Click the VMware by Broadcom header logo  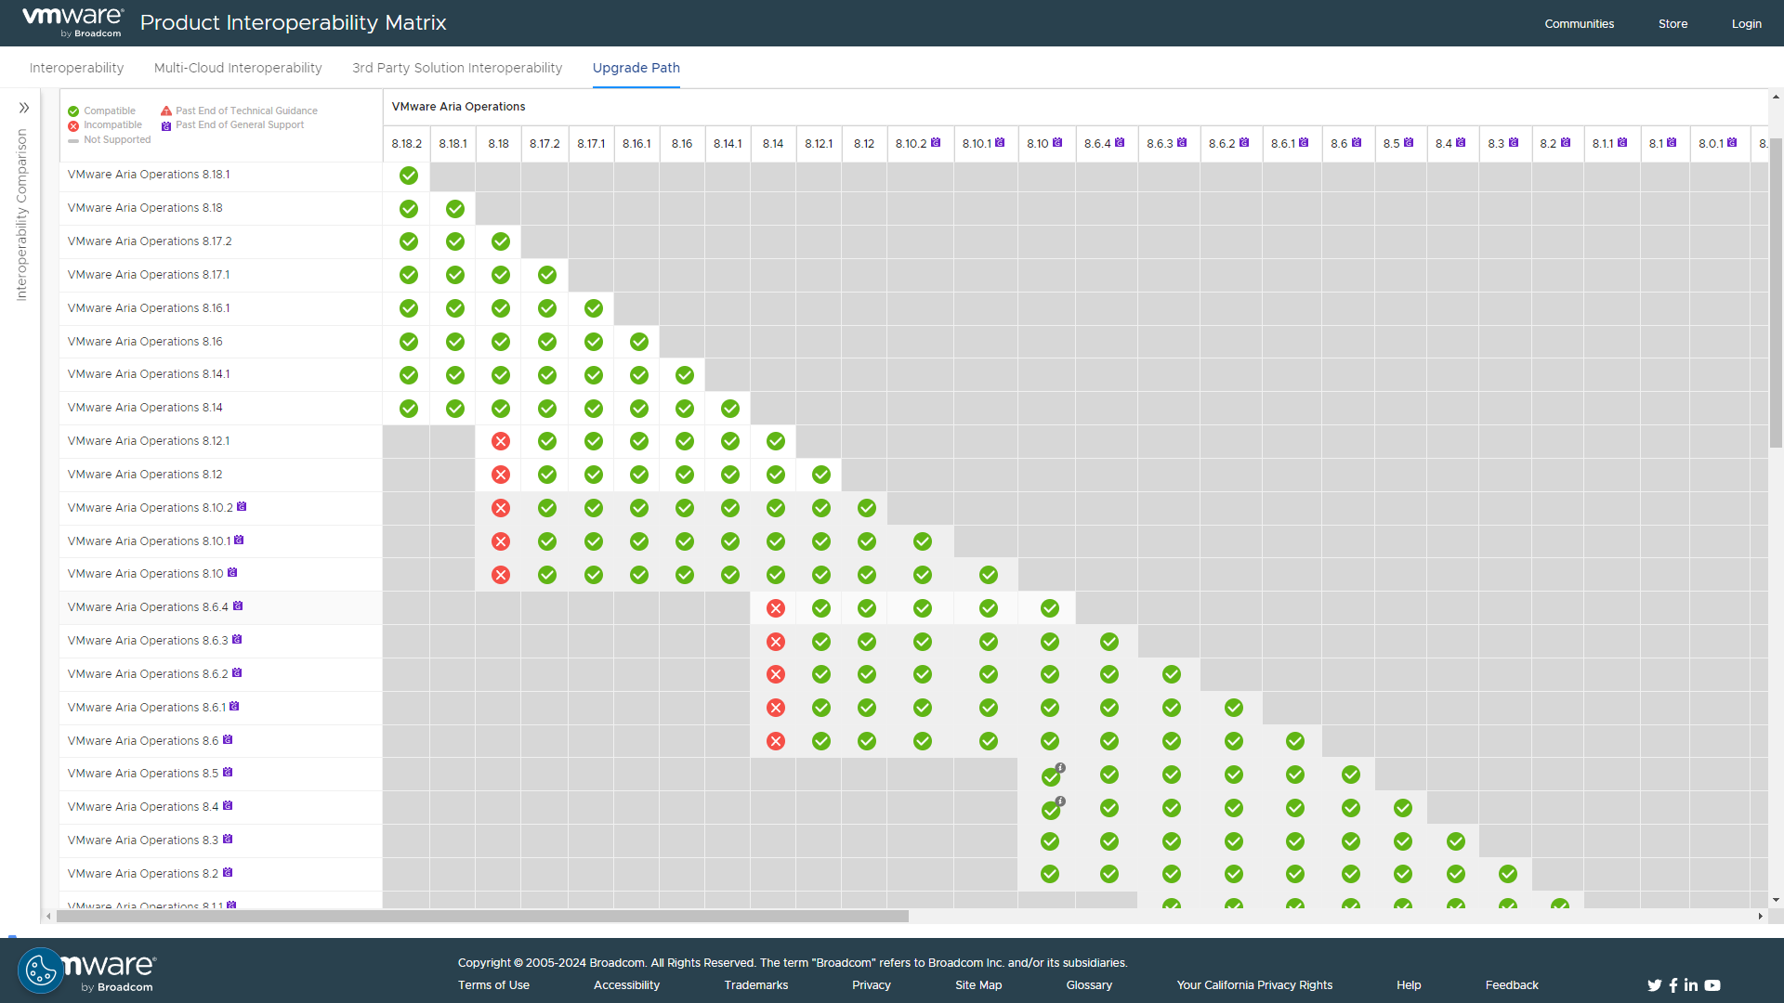coord(72,22)
